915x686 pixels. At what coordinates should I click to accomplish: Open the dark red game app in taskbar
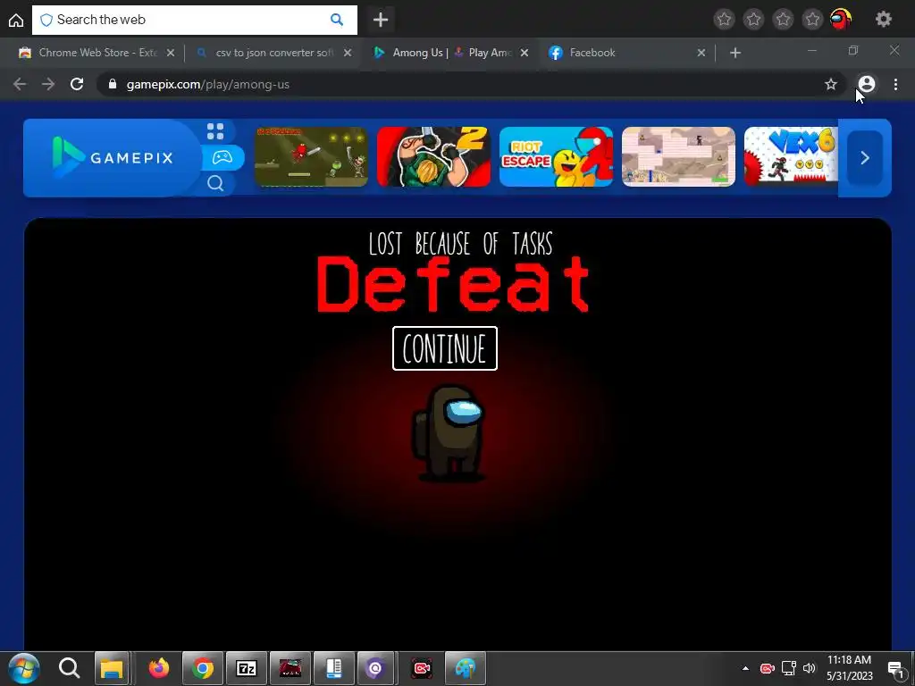click(x=290, y=668)
